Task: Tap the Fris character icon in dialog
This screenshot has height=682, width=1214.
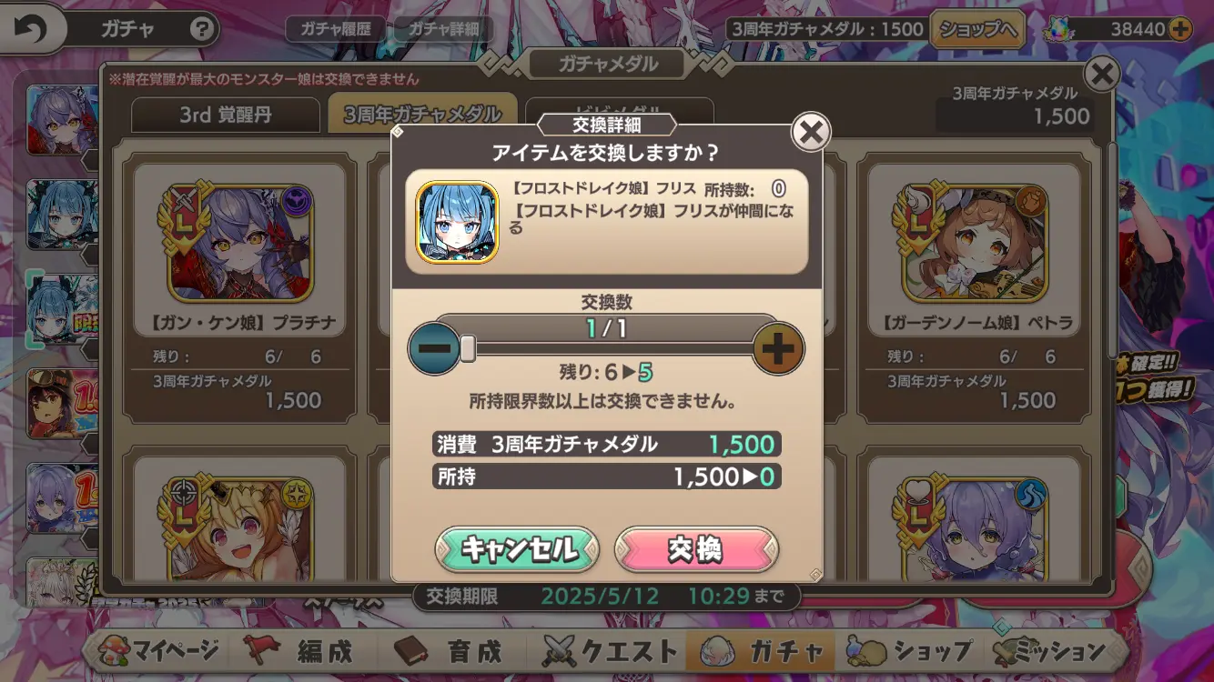Action: click(458, 222)
